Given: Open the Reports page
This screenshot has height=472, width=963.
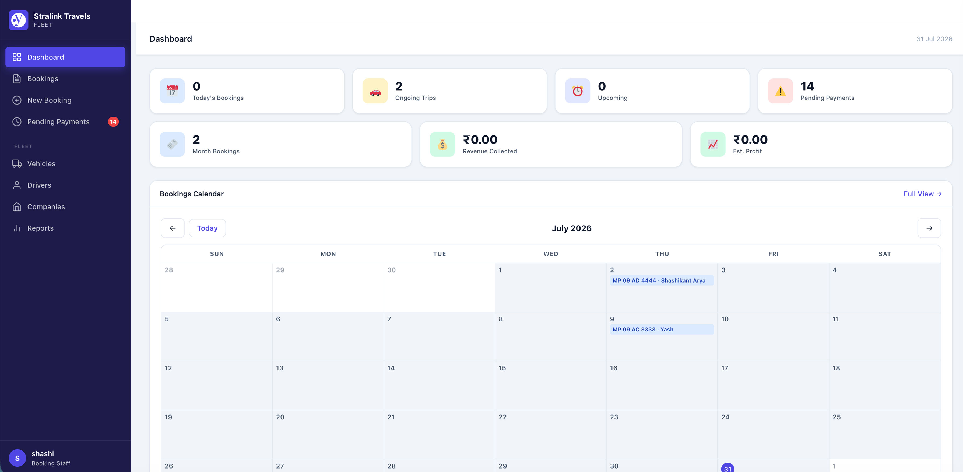Looking at the screenshot, I should (65, 228).
